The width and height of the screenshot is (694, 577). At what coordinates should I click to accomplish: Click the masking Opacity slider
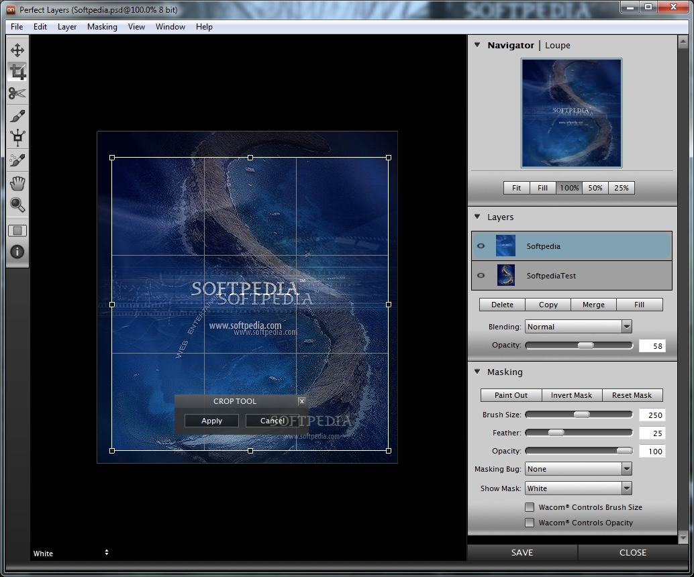pos(579,451)
